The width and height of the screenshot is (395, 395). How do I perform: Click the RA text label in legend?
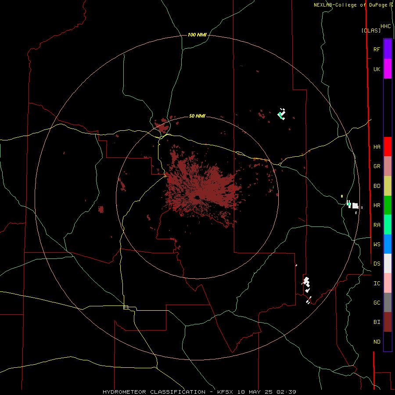[377, 225]
